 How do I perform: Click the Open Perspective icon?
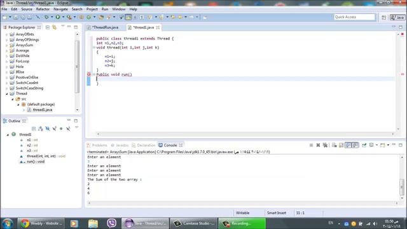point(383,17)
